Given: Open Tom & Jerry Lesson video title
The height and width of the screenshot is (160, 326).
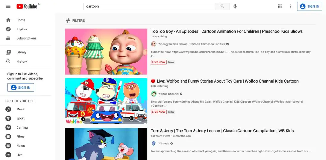Looking at the screenshot, I should coord(222,131).
